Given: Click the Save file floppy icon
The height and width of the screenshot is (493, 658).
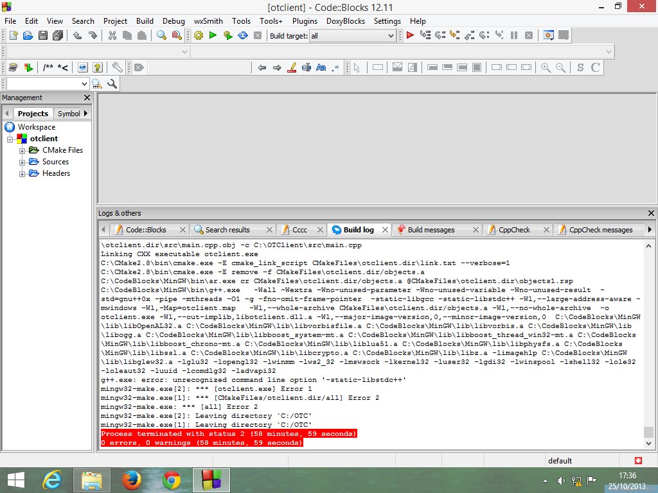Looking at the screenshot, I should (x=43, y=36).
